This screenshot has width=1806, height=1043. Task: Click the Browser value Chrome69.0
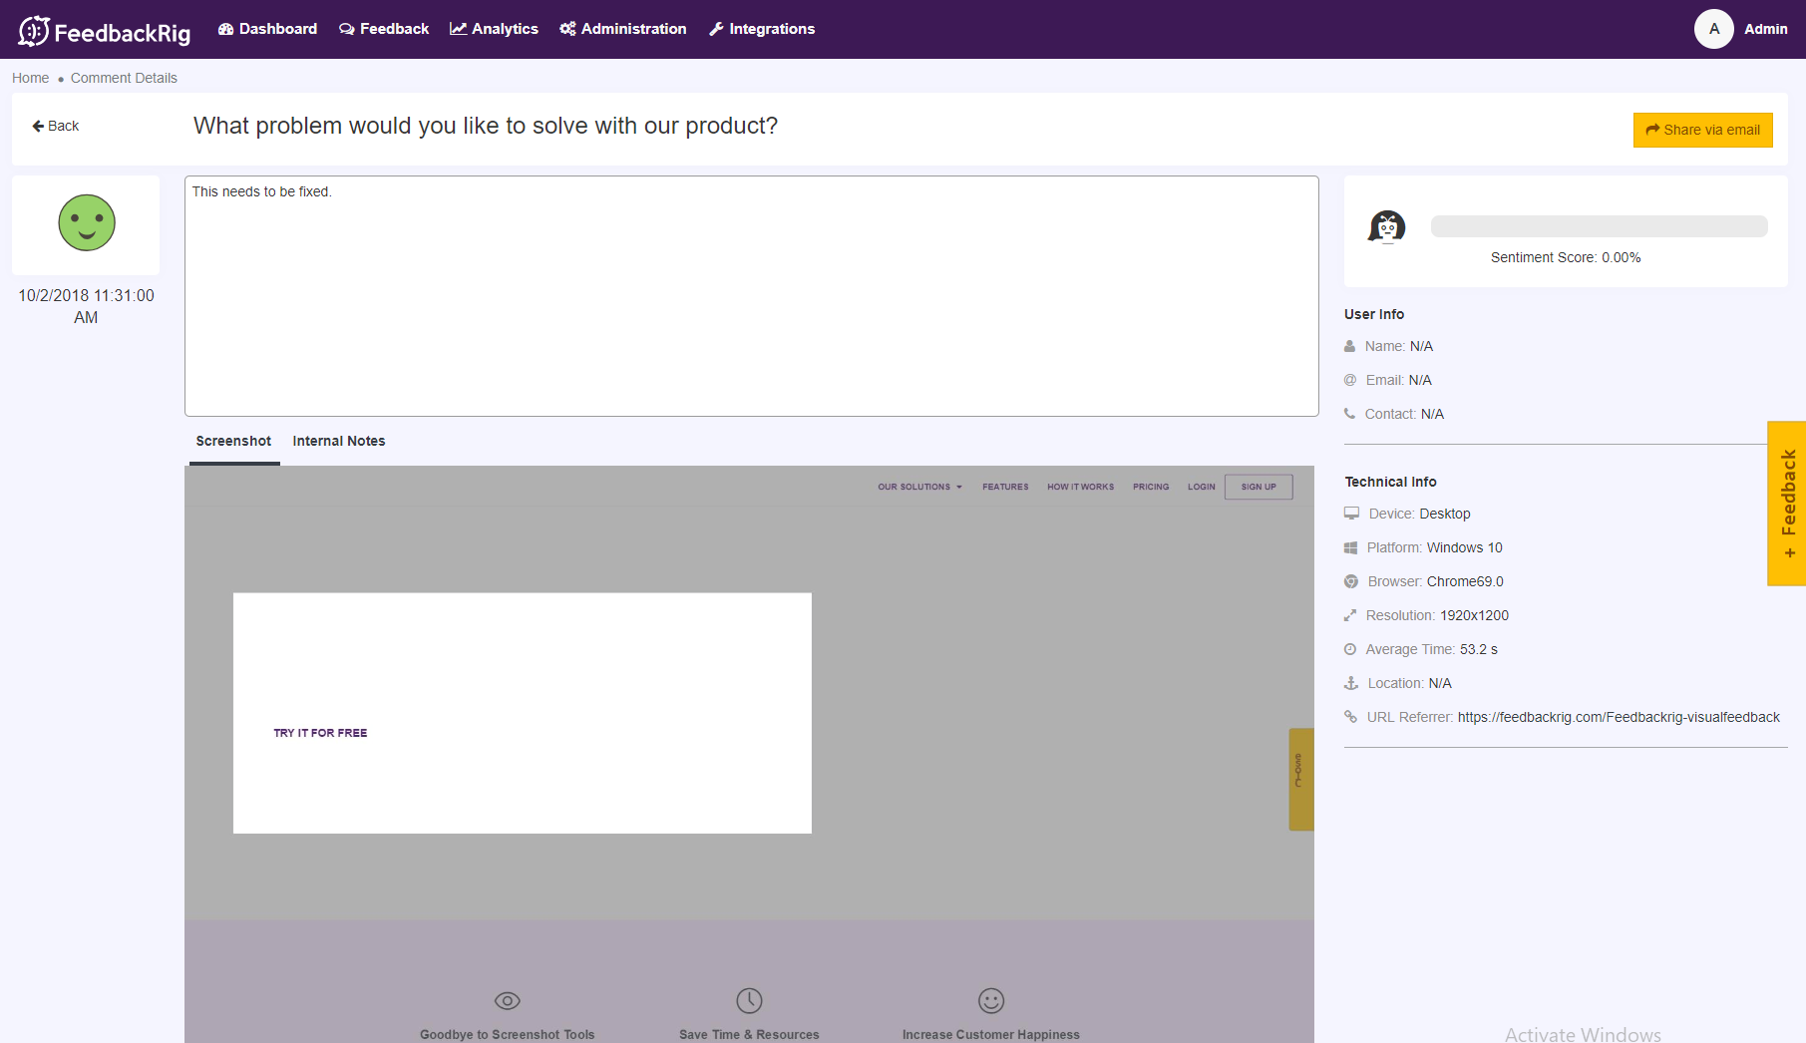pos(1465,581)
